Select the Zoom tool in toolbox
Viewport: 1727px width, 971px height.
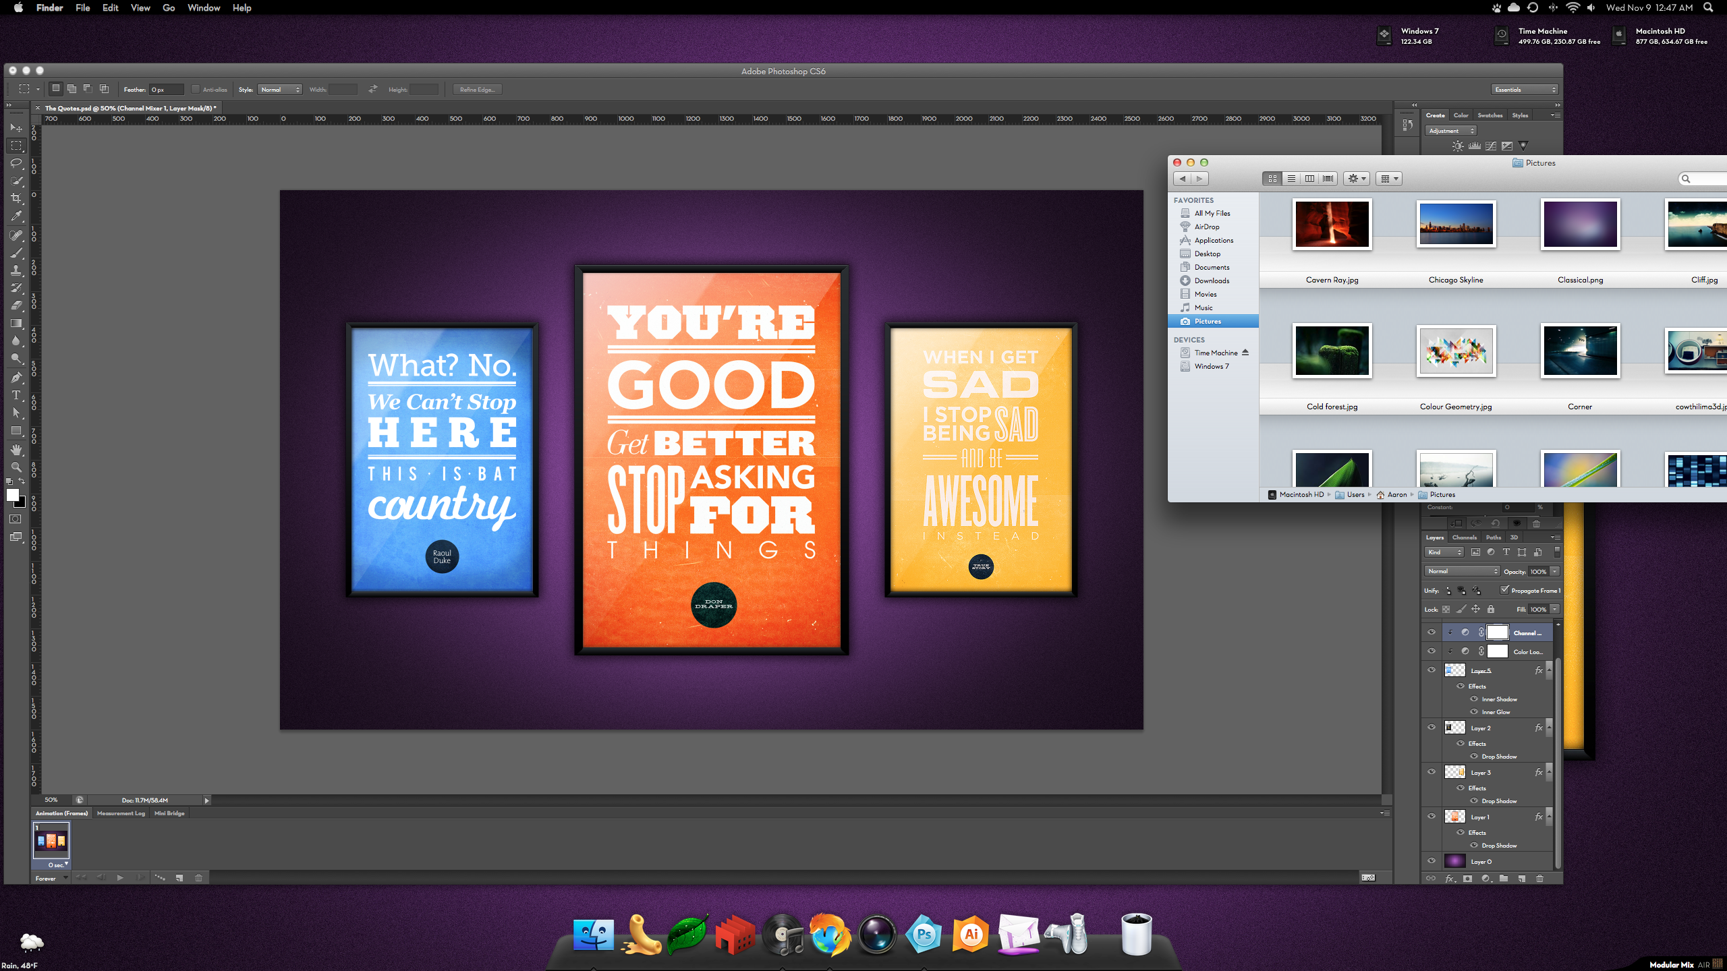16,467
